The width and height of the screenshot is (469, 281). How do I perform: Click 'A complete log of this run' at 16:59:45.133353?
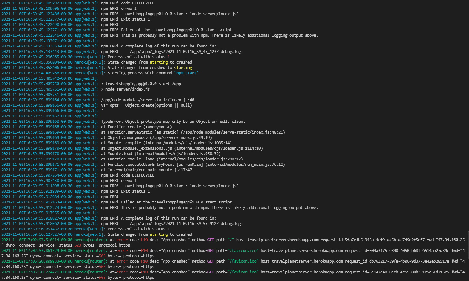[109, 46]
